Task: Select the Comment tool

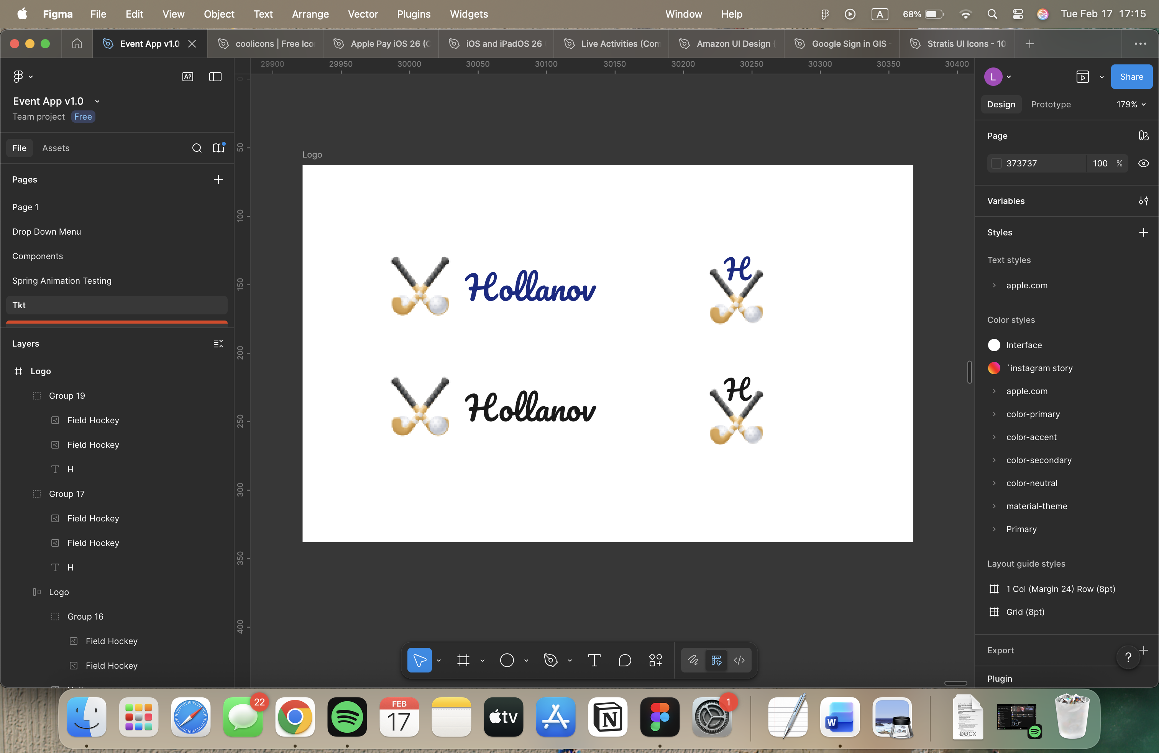Action: click(625, 660)
